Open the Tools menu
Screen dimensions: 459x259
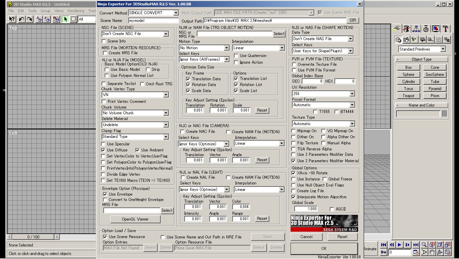pos(32,11)
